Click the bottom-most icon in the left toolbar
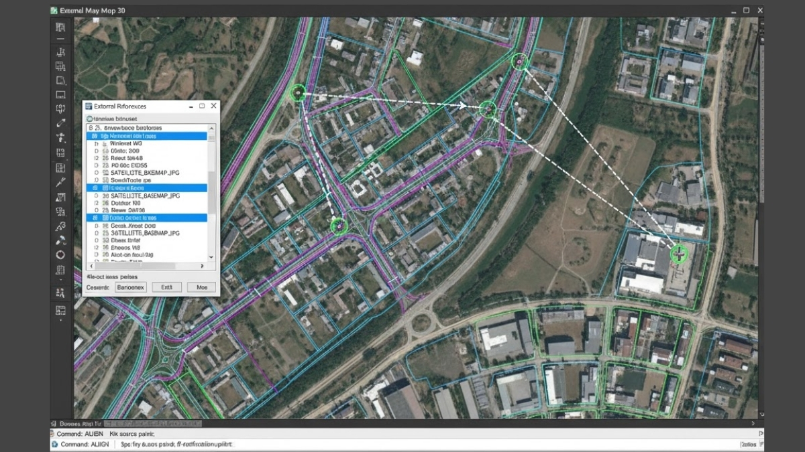The image size is (805, 452). point(60,310)
